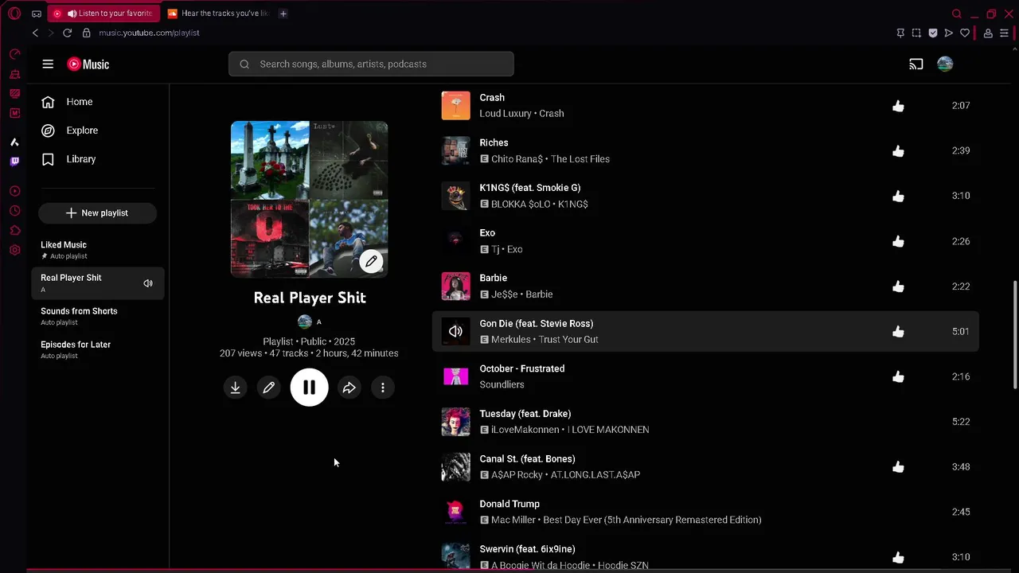Open Easy Setup sliders icon in toolbar

(1005, 33)
